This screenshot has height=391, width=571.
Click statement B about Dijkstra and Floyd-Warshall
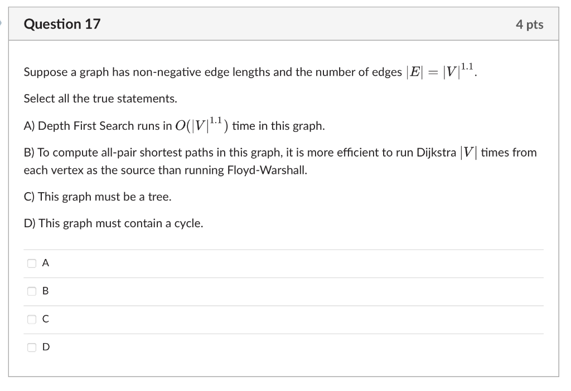pyautogui.click(x=279, y=160)
